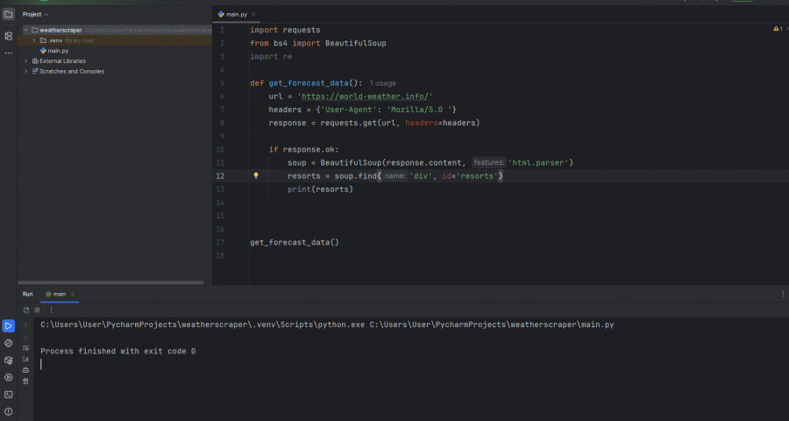Screen dimensions: 789x421
Task: Click the Stop process square icon
Action: point(37,310)
